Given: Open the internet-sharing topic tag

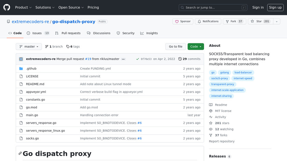Looking at the screenshot, I should click(x=221, y=96).
